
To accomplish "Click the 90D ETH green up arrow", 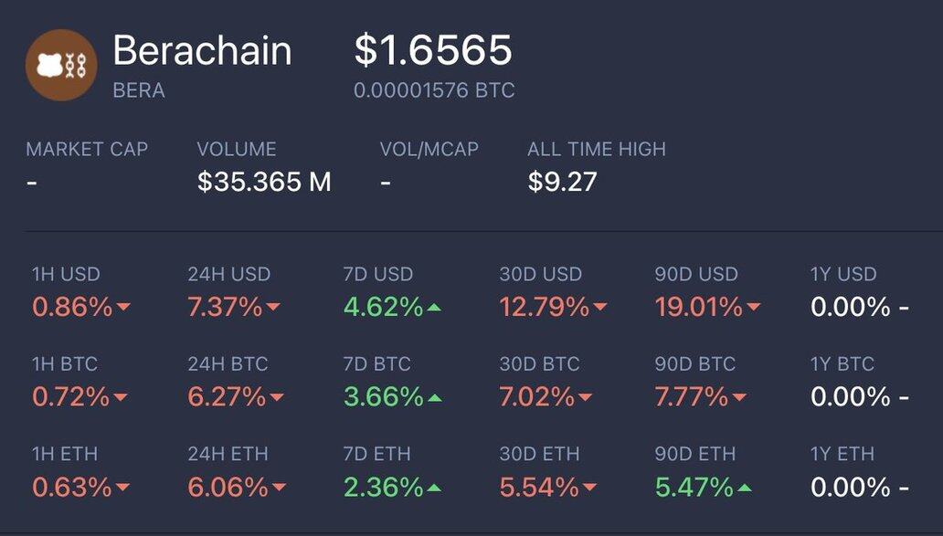I will coord(744,488).
